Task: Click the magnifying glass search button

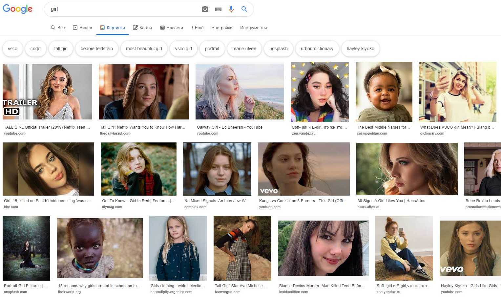Action: click(244, 9)
